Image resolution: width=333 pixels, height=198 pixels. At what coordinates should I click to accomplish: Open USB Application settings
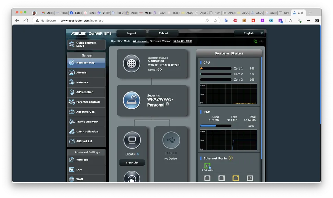[x=87, y=132]
